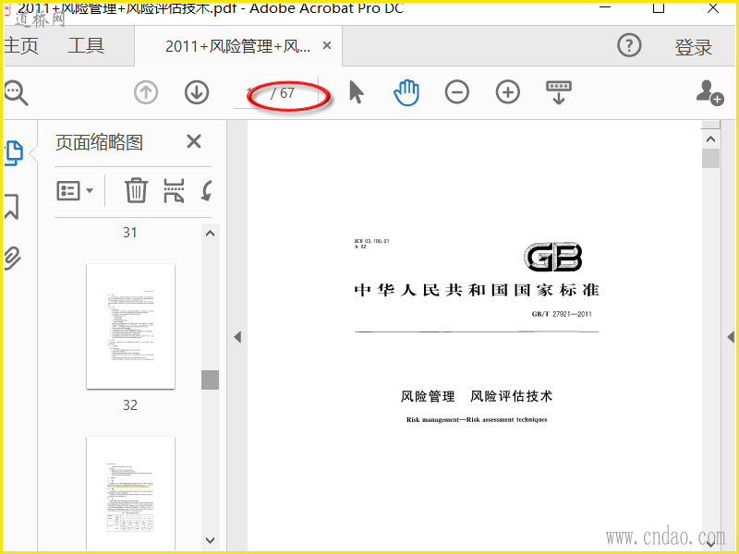
Task: Select the 2011+风险管理 document tab
Action: (x=237, y=46)
